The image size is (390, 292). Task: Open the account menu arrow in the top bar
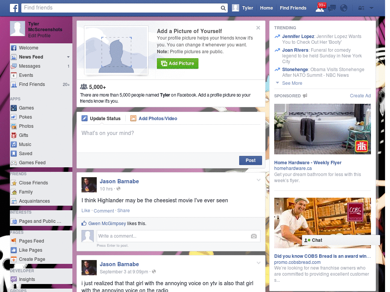[x=372, y=8]
